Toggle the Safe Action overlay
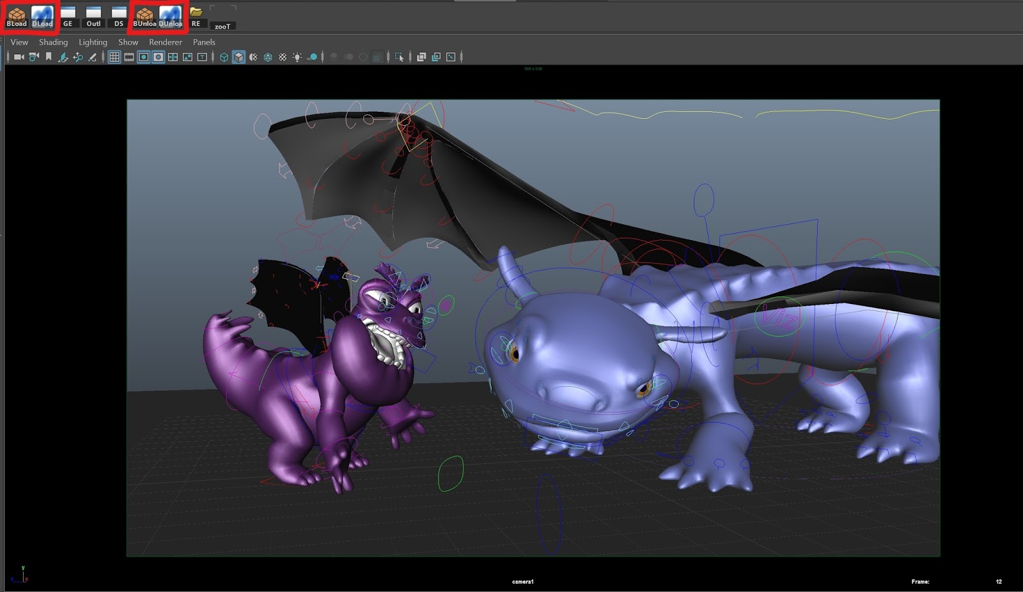The height and width of the screenshot is (592, 1023). click(x=187, y=57)
